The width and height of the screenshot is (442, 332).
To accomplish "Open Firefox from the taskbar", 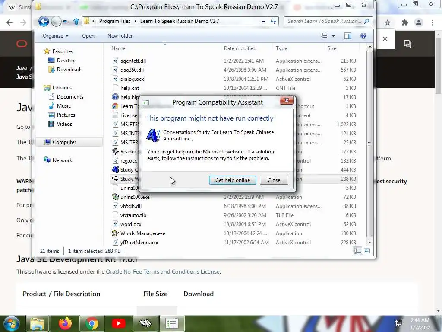I will coord(65,323).
